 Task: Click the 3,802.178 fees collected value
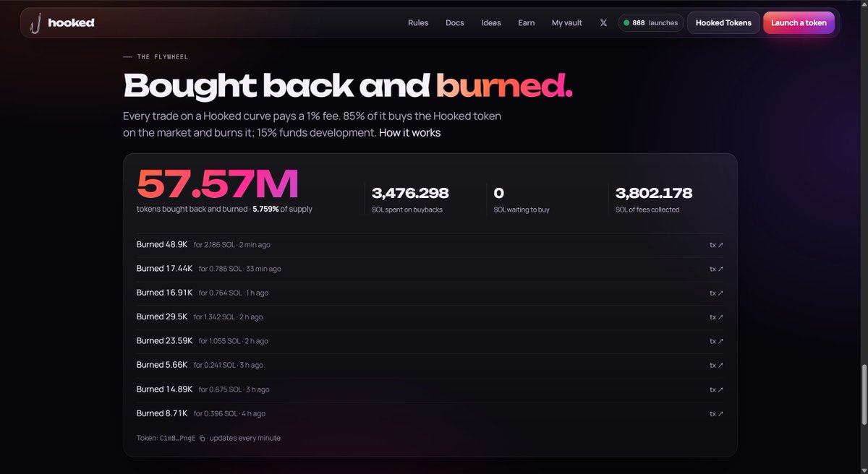(654, 193)
